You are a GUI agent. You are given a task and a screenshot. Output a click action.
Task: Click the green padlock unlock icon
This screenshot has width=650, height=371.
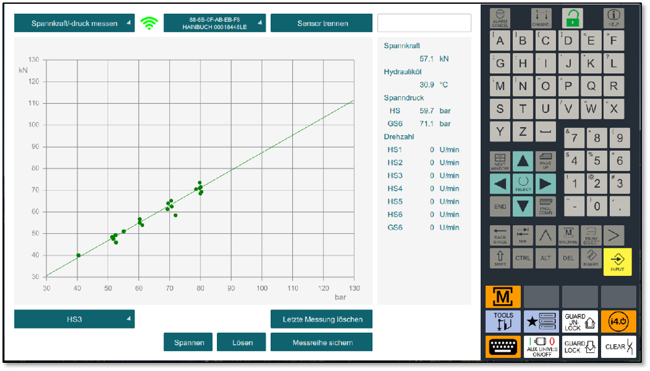(x=572, y=18)
